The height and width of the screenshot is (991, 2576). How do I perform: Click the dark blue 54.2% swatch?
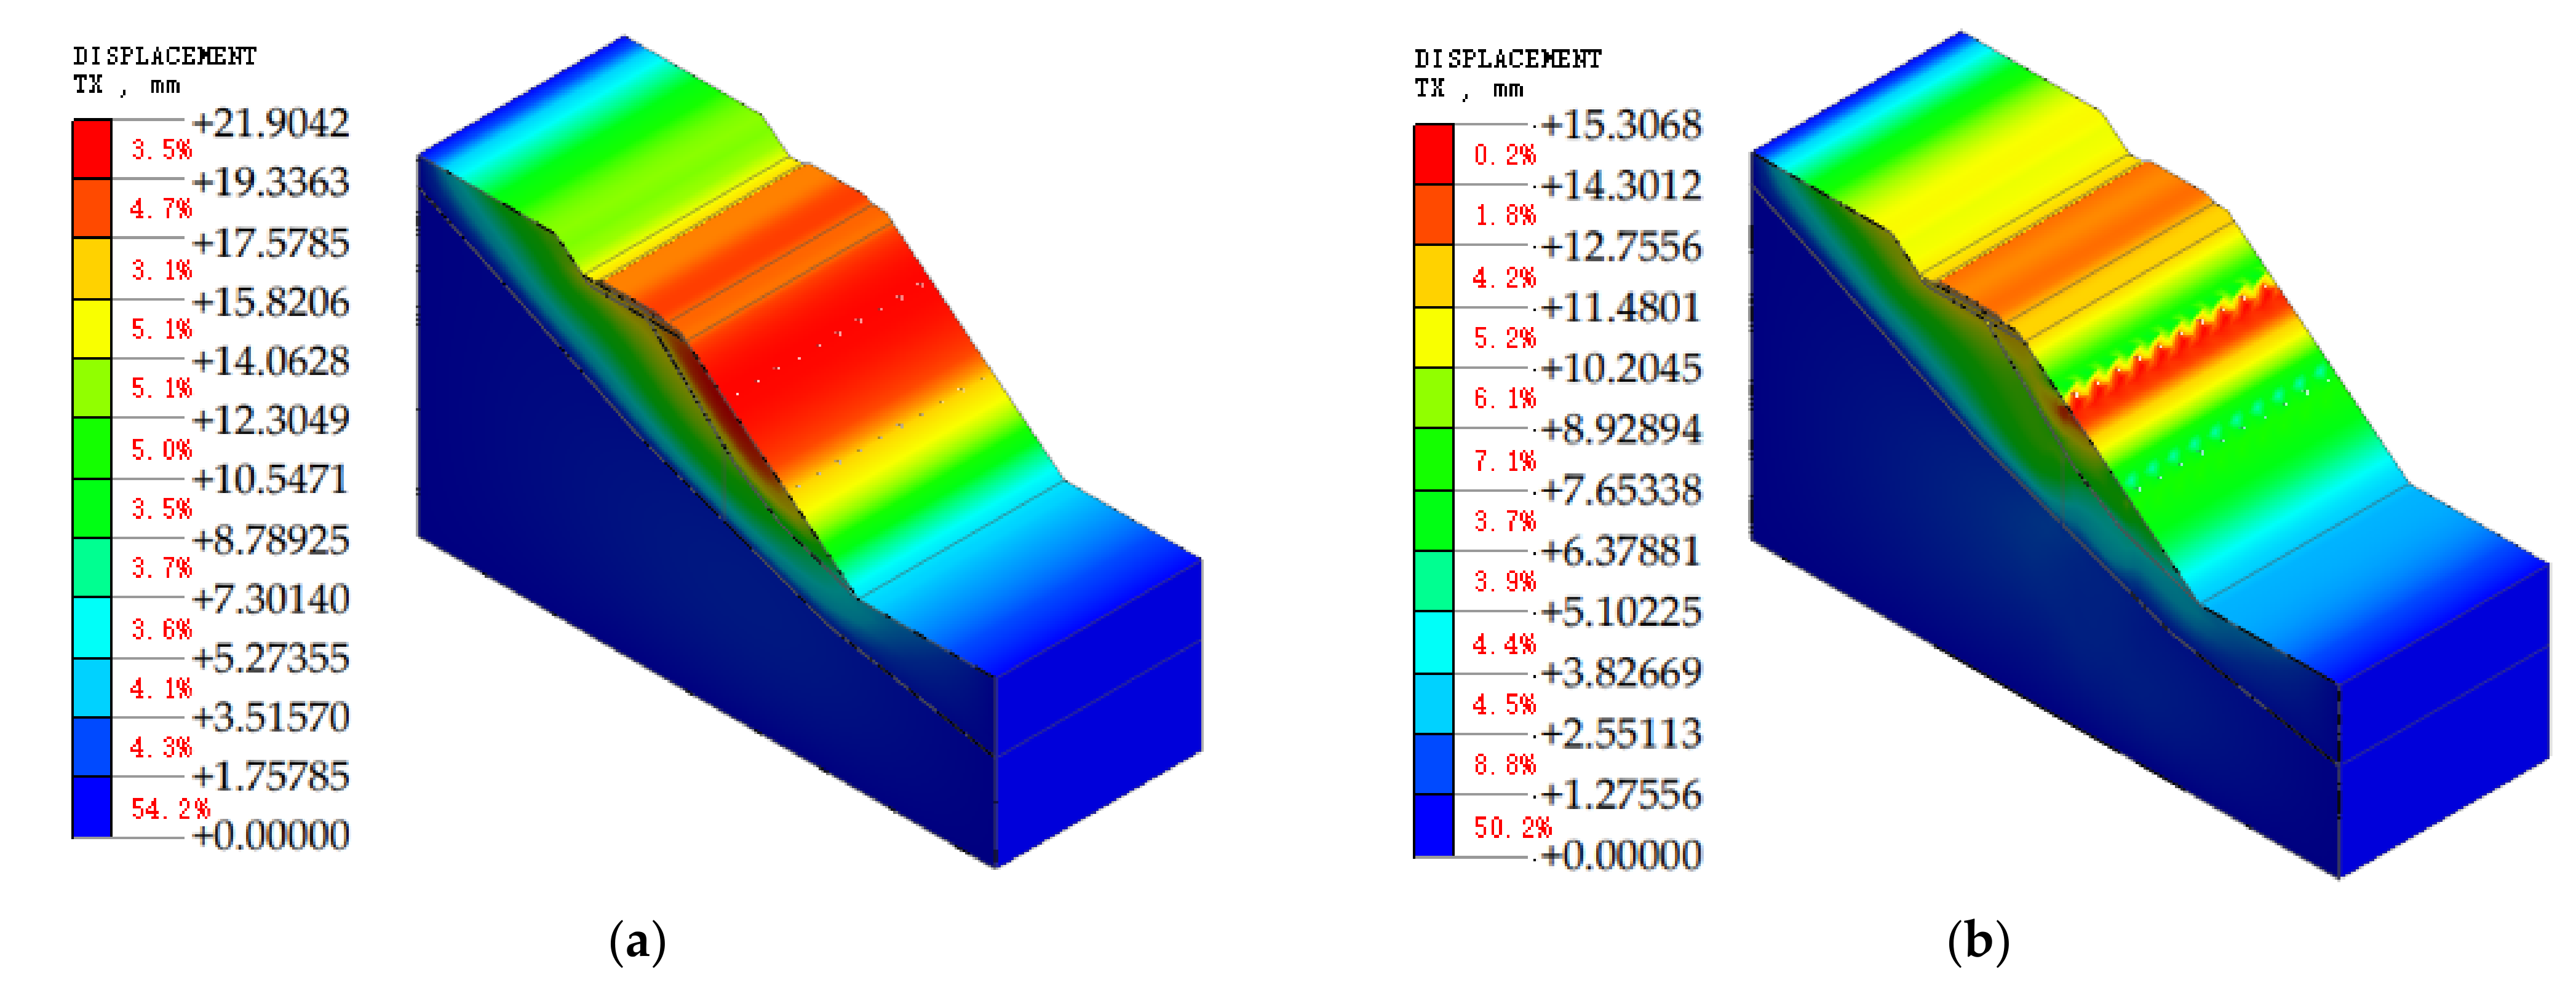(x=91, y=806)
